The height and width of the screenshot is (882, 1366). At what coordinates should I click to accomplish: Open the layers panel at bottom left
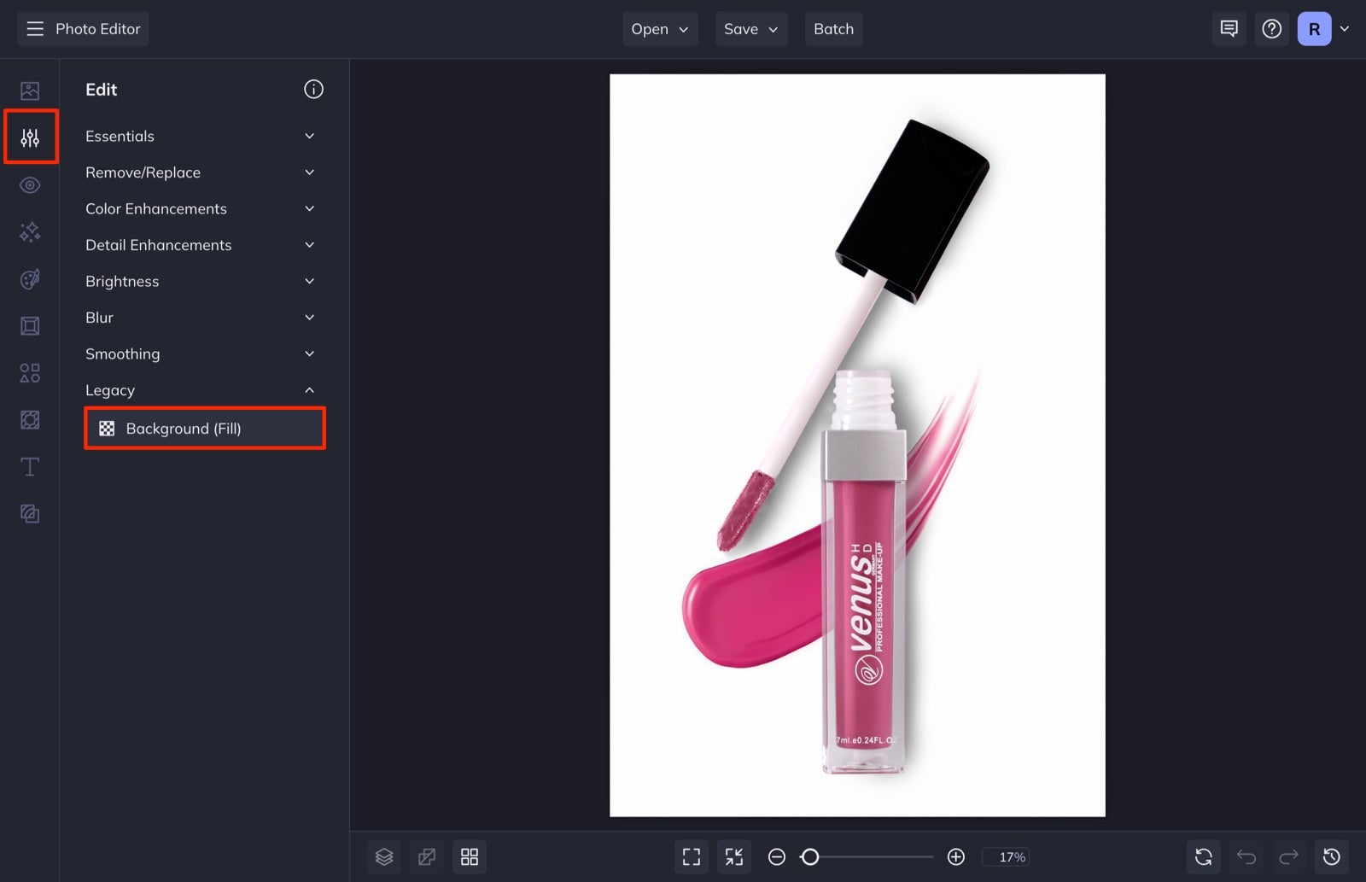(383, 856)
